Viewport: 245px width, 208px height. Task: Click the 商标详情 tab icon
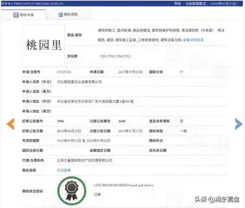16,15
